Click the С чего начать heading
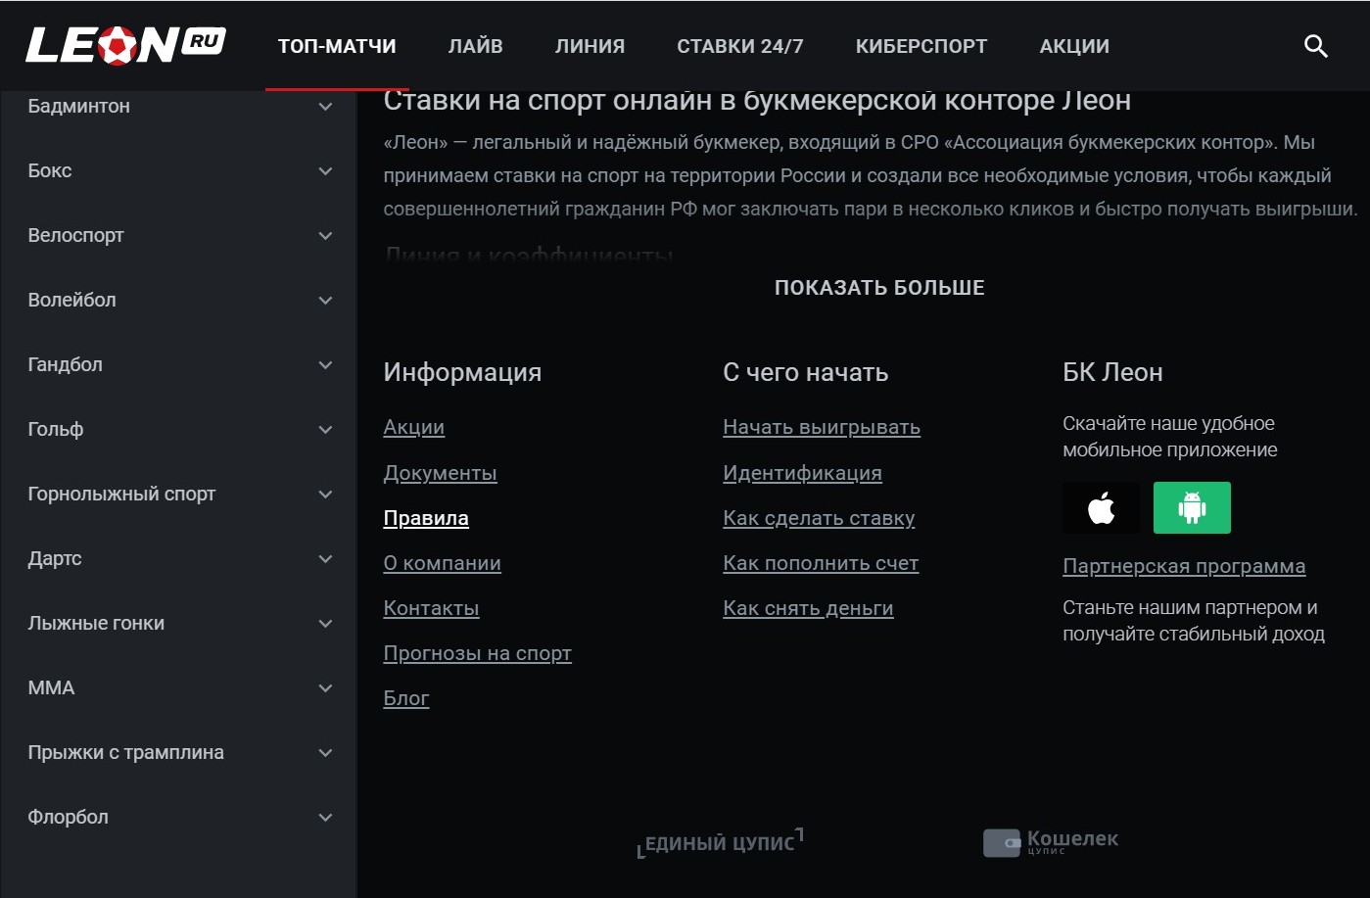 806,372
